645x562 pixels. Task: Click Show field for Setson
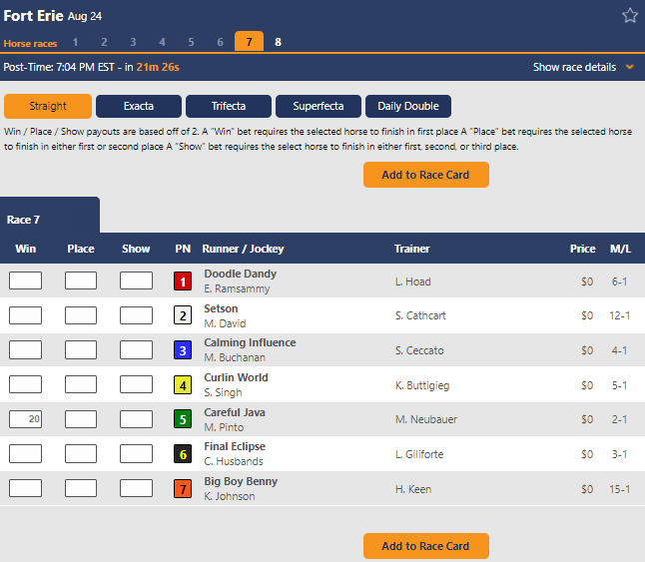[136, 315]
